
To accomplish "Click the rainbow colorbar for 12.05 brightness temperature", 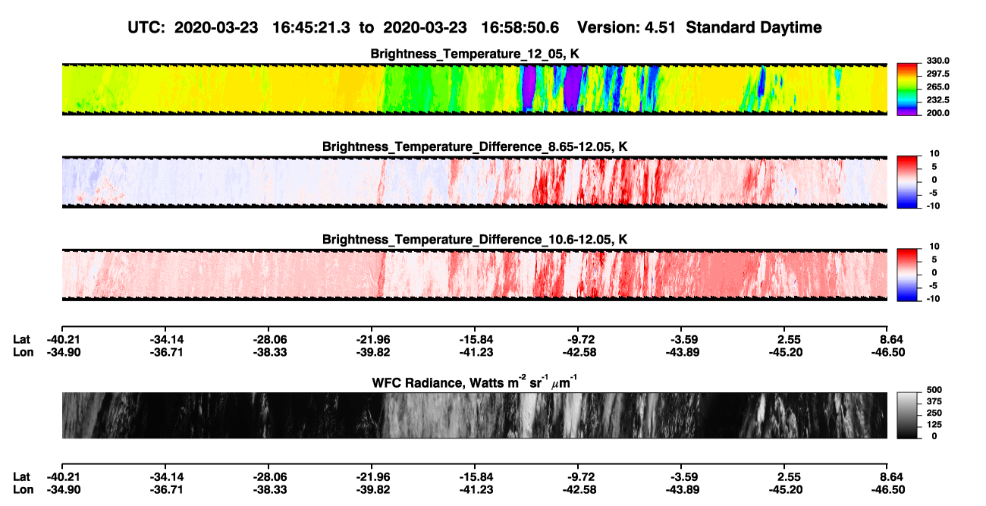I will pyautogui.click(x=908, y=88).
